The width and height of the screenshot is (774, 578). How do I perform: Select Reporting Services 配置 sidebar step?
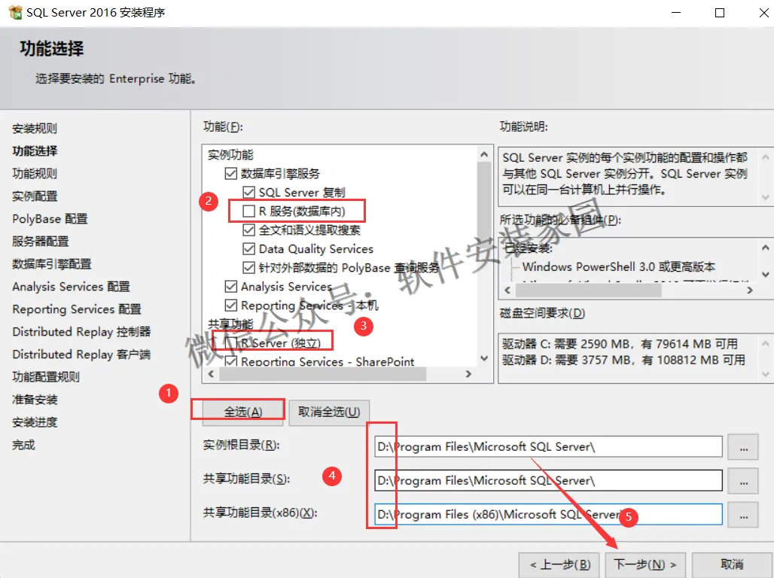pyautogui.click(x=77, y=309)
